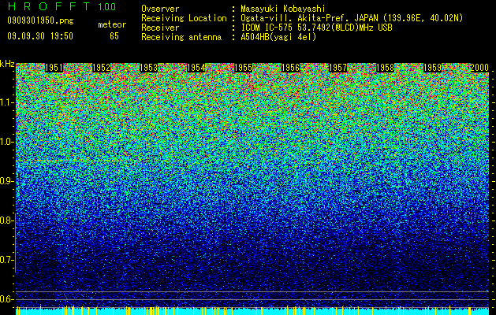Click the 0.9 kHz axis label
The height and width of the screenshot is (315, 496).
click(x=6, y=181)
